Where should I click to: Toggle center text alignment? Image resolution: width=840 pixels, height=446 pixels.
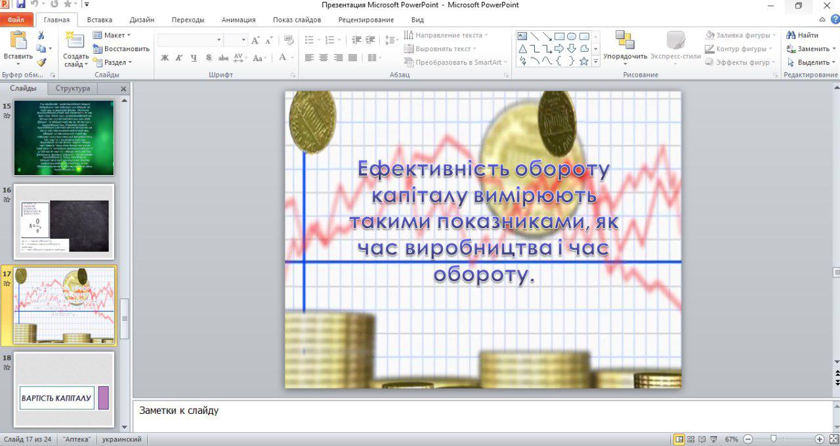(324, 58)
